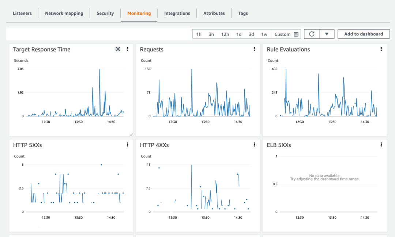This screenshot has height=237, width=395.
Task: Open options menu for Requests chart
Action: tap(254, 49)
